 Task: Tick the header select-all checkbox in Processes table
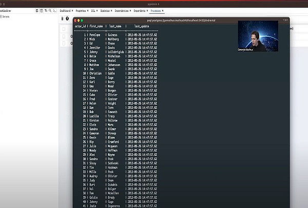click(x=64, y=29)
